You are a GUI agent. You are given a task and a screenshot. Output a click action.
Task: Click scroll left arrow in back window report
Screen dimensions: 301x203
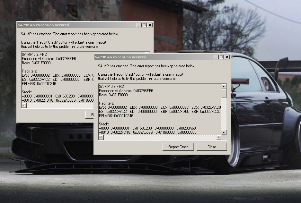24,106
